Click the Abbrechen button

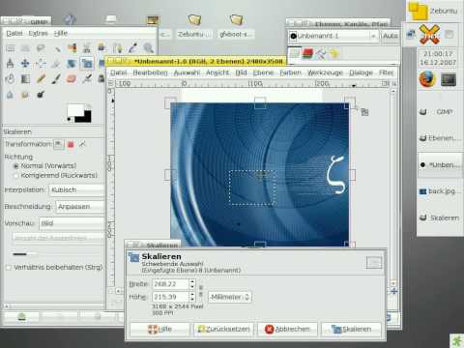[287, 329]
